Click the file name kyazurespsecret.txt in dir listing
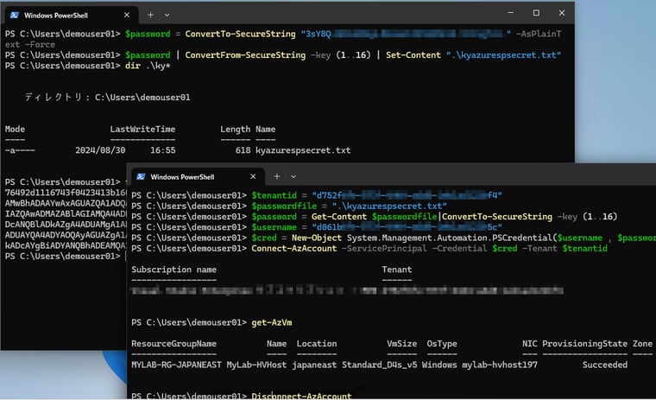The image size is (656, 400). [x=303, y=150]
